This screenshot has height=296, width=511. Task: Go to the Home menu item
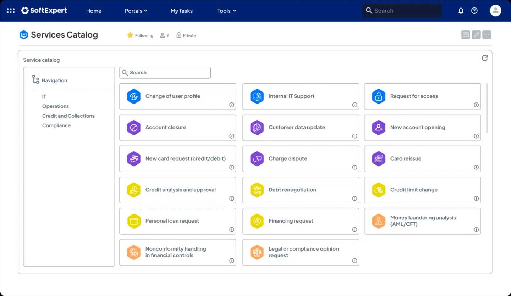pyautogui.click(x=94, y=11)
